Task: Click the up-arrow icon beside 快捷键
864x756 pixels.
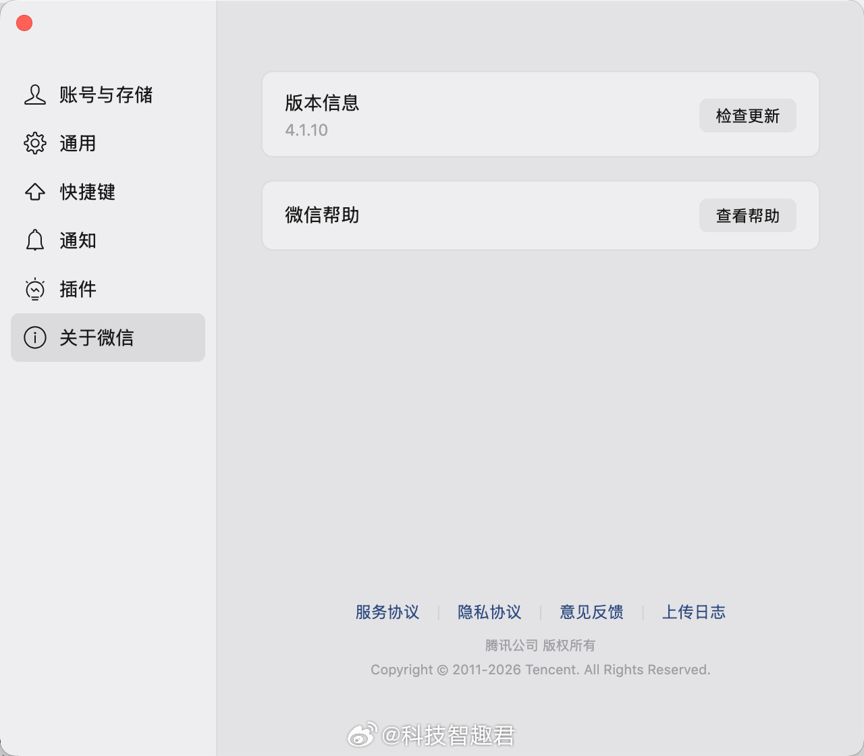Action: [35, 192]
